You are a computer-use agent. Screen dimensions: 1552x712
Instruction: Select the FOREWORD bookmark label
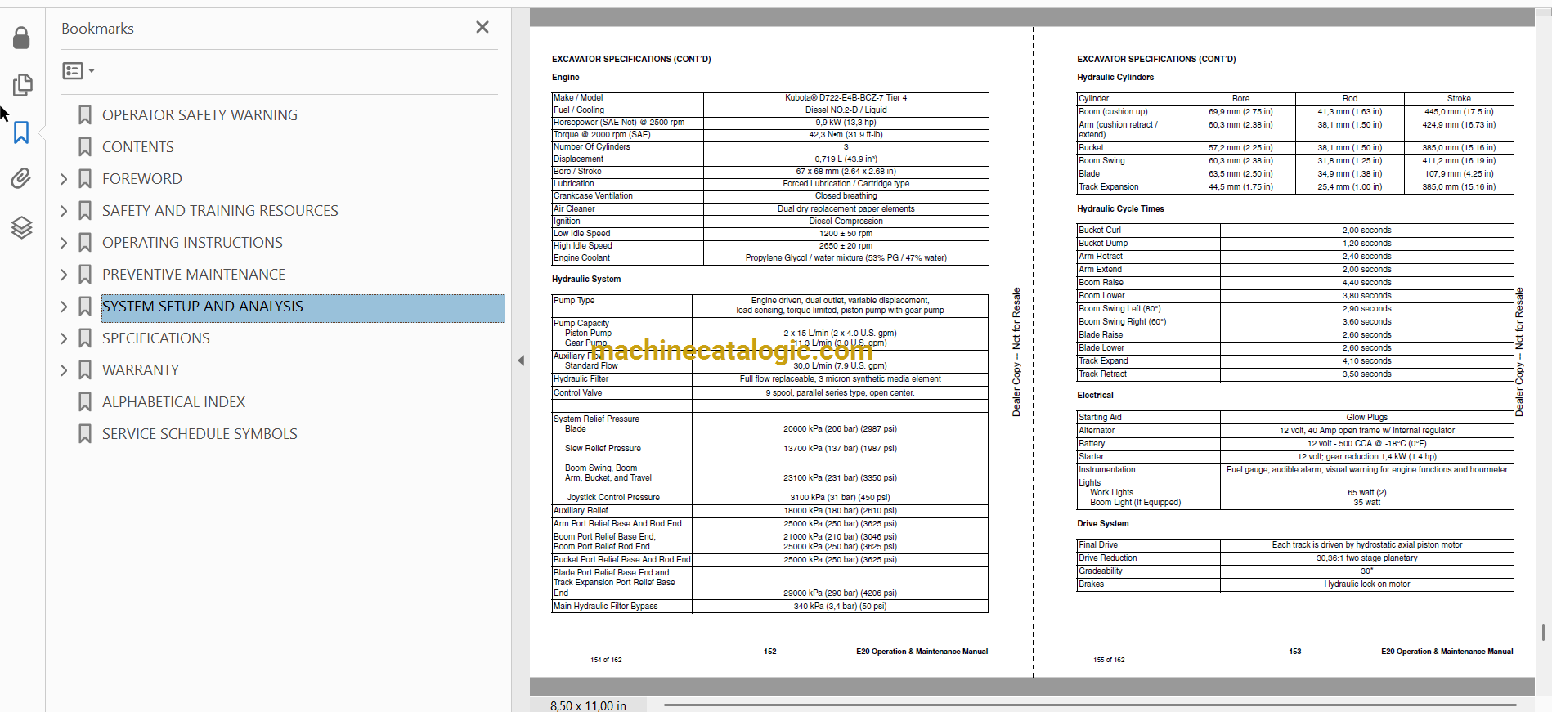coord(142,179)
